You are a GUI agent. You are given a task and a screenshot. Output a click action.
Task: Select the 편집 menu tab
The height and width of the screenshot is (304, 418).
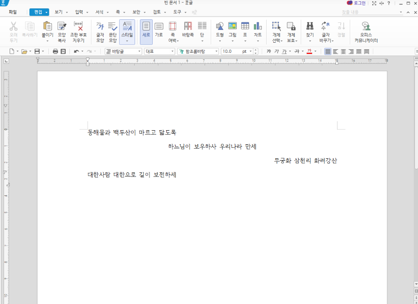point(39,12)
